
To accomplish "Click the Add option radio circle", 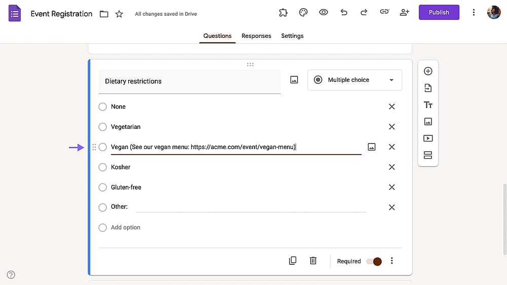I will point(102,227).
